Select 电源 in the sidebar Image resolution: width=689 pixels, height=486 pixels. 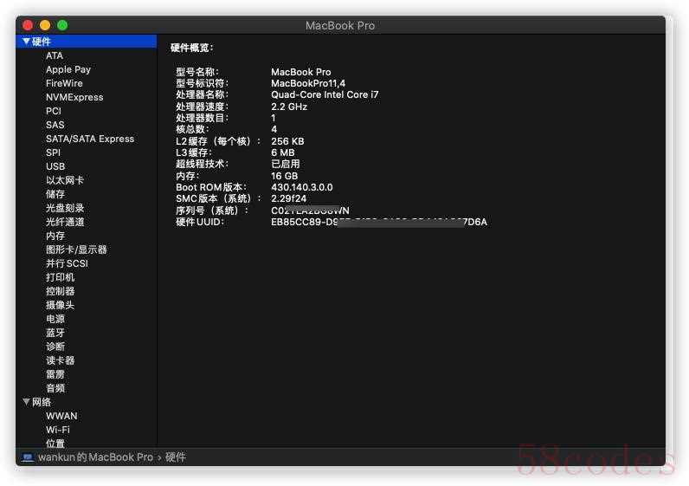click(55, 319)
